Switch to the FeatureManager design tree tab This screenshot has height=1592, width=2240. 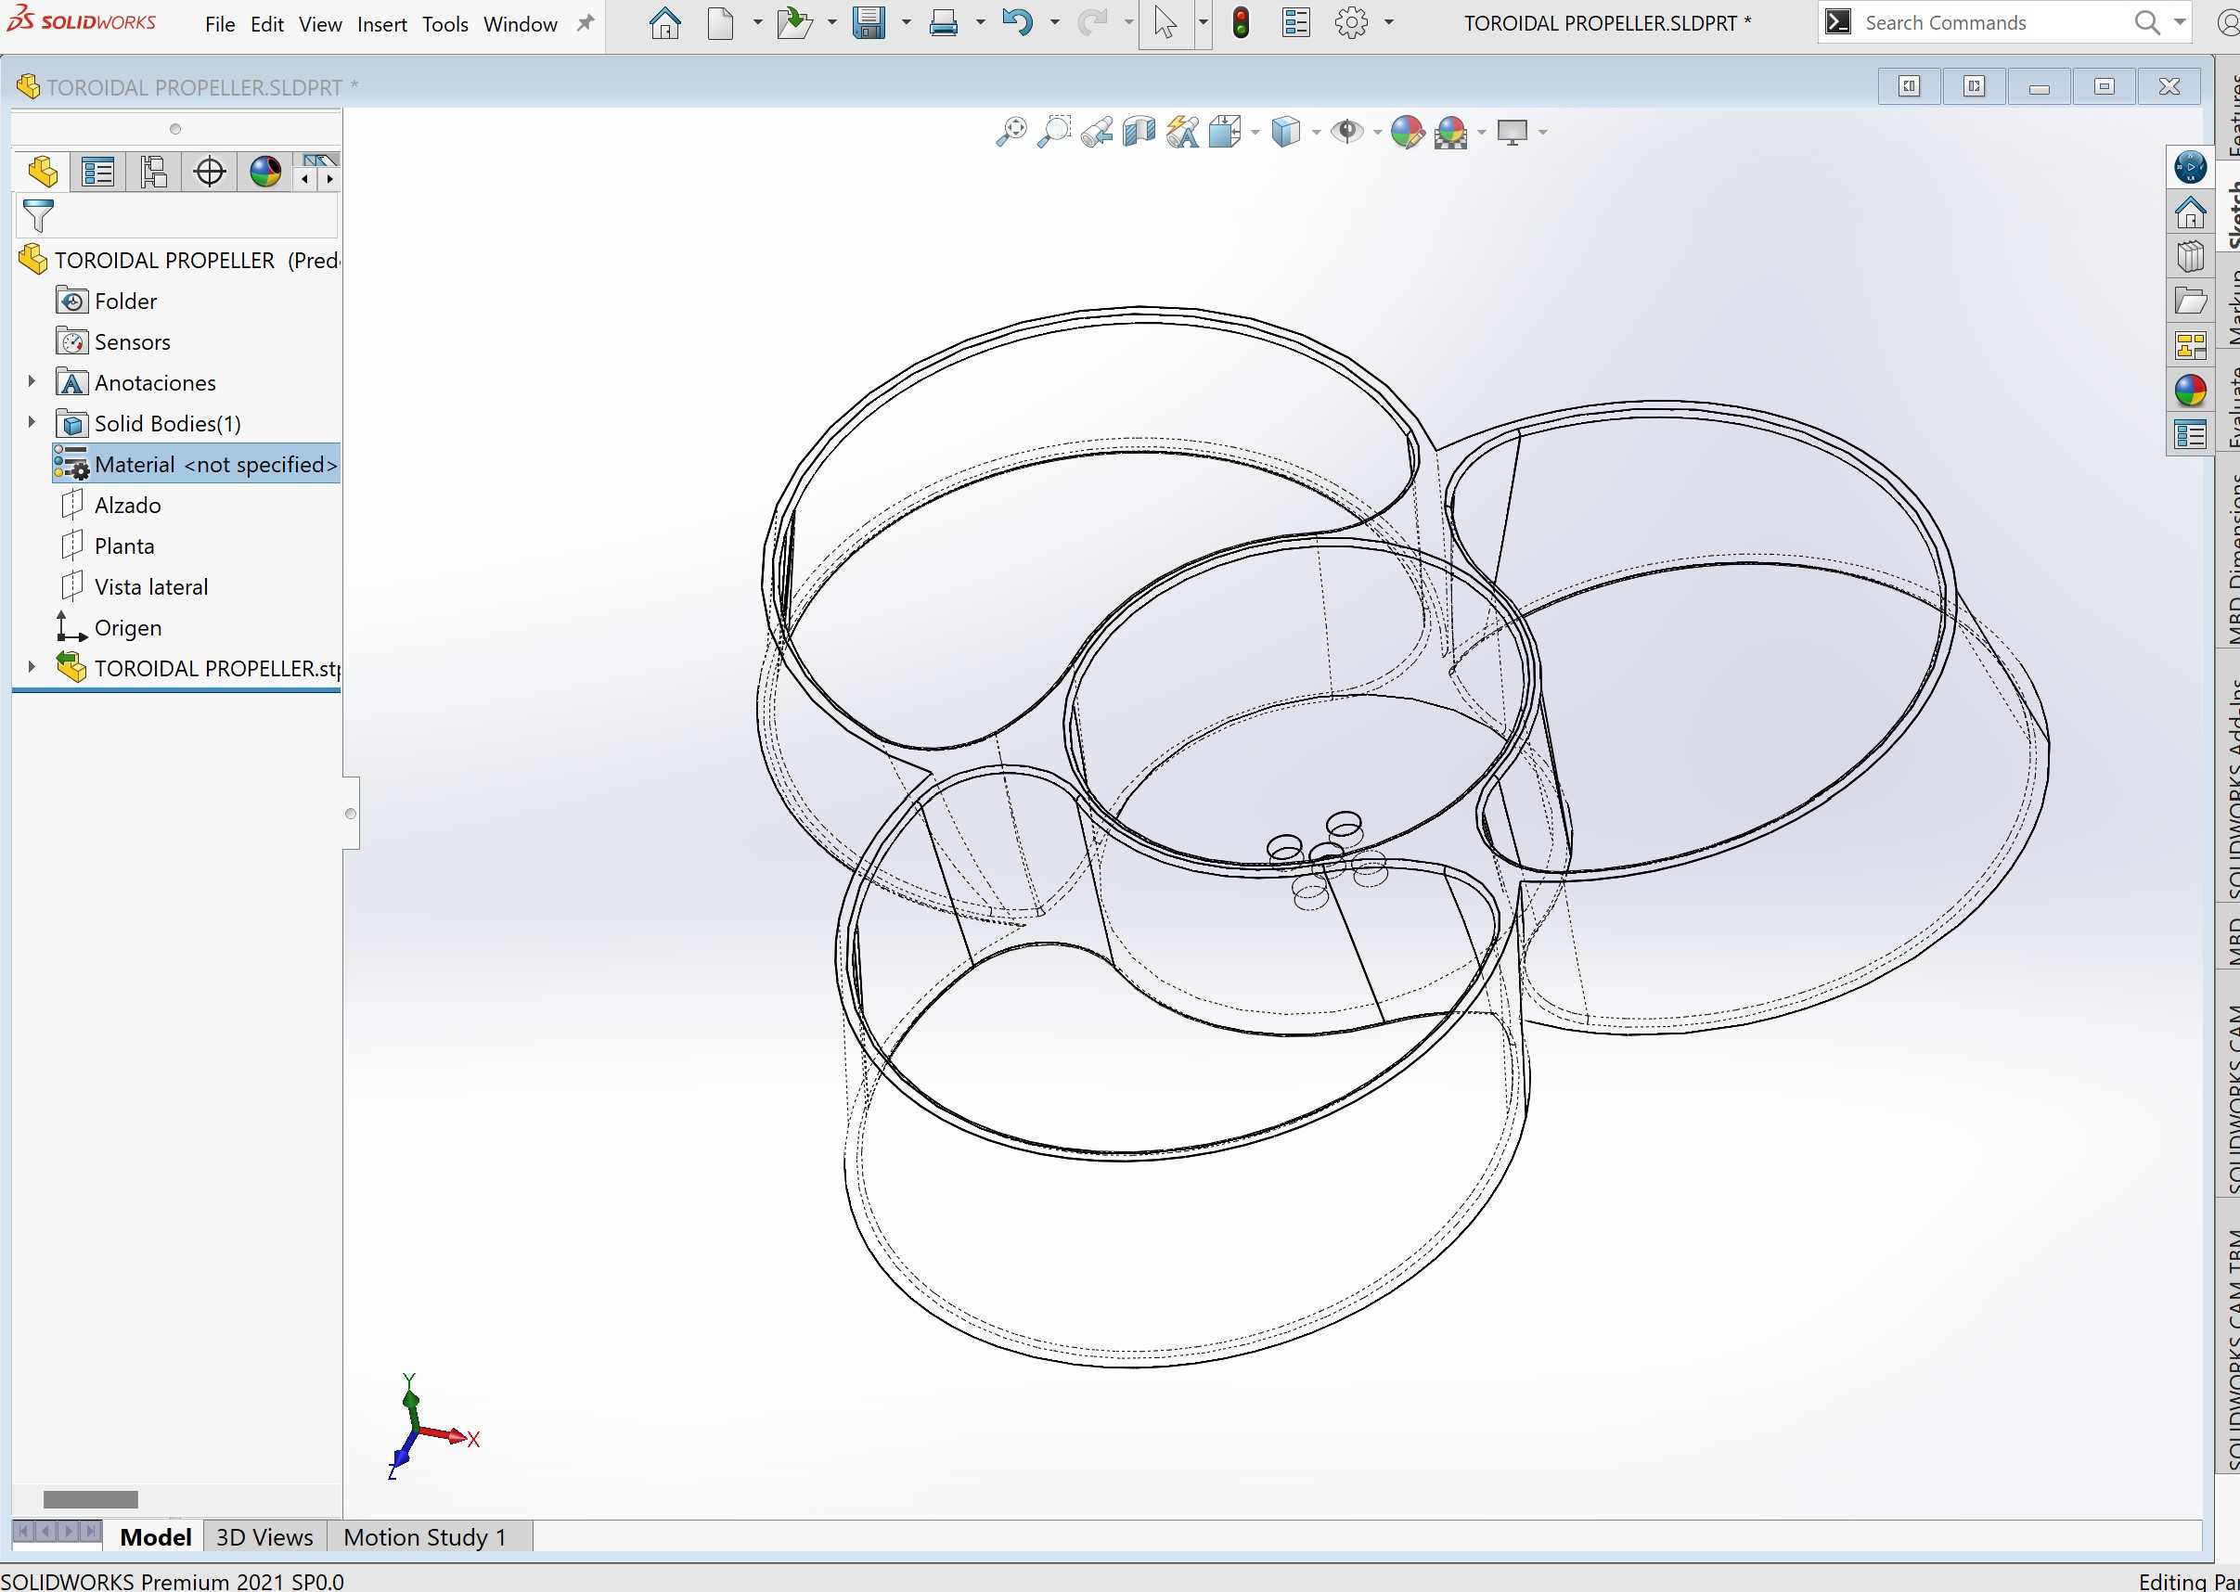click(x=42, y=172)
